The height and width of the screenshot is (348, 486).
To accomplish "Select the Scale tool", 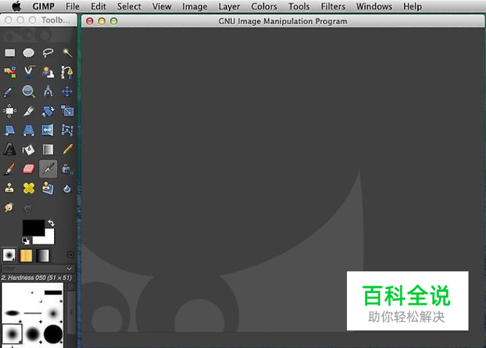I will click(x=67, y=111).
